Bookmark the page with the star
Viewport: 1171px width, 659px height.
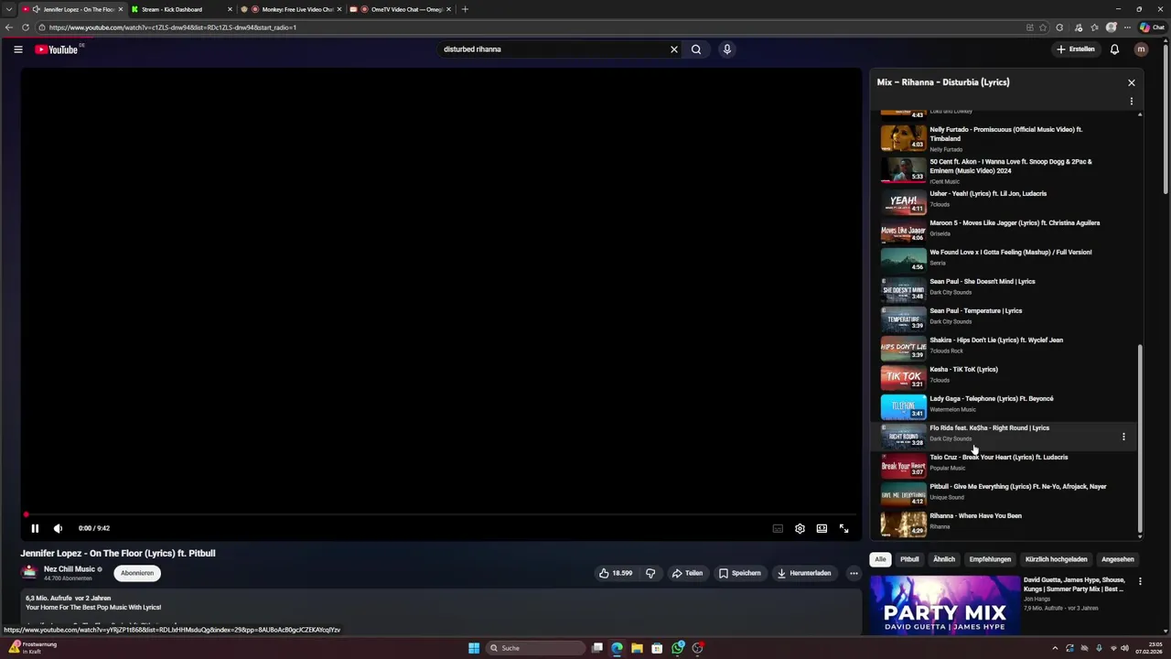click(1043, 27)
